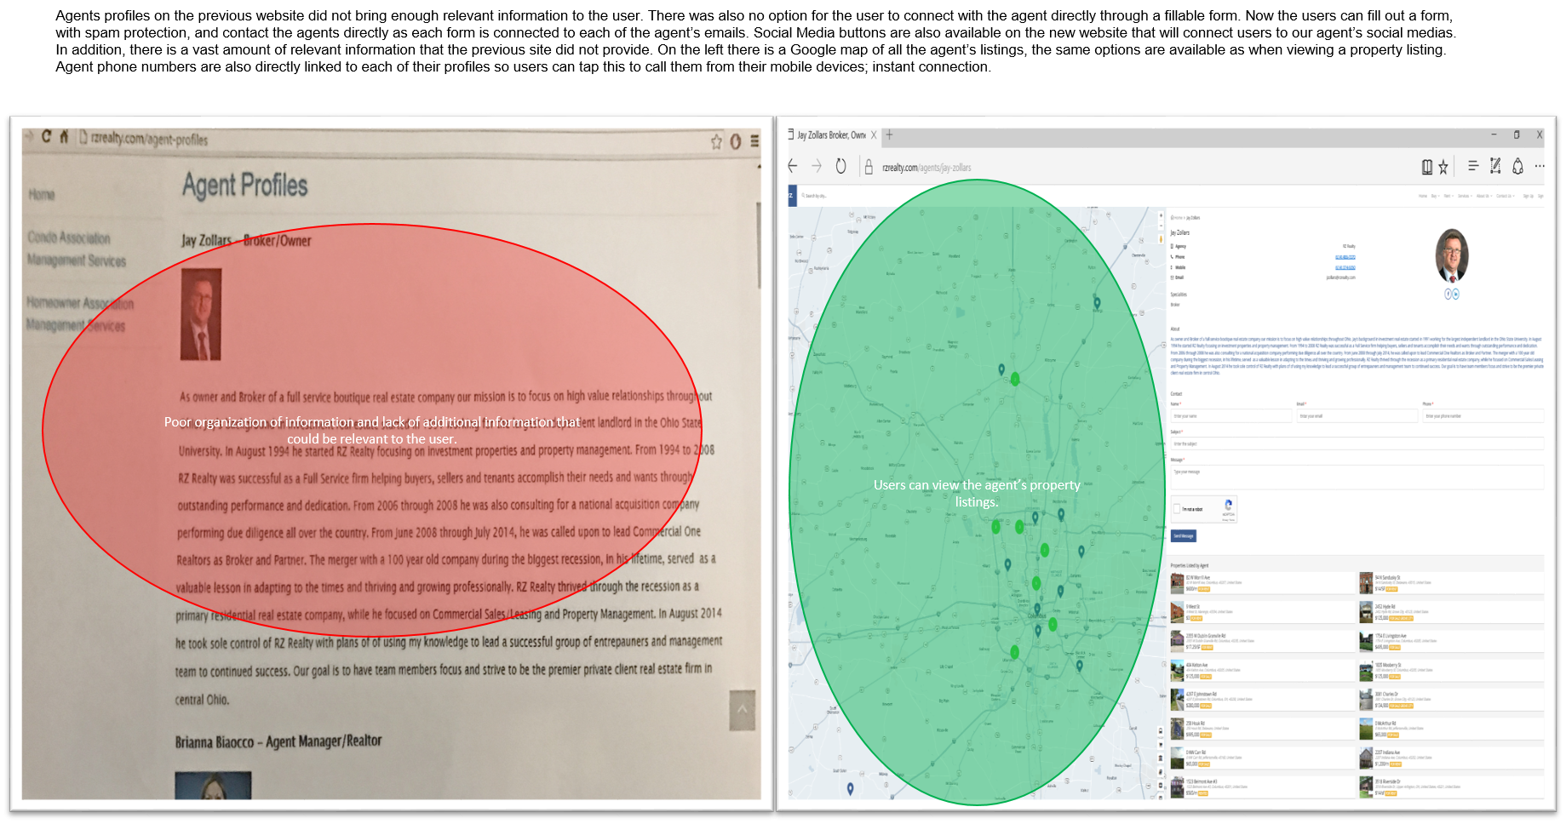1566x824 pixels.
Task: Click the Edge back arrow in the right browser
Action: click(x=793, y=166)
